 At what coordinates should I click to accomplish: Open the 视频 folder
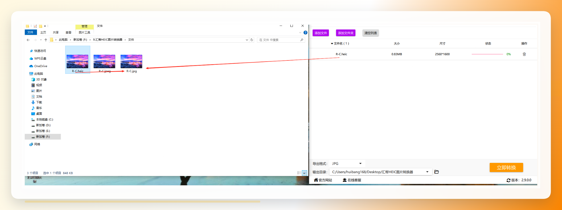click(37, 85)
